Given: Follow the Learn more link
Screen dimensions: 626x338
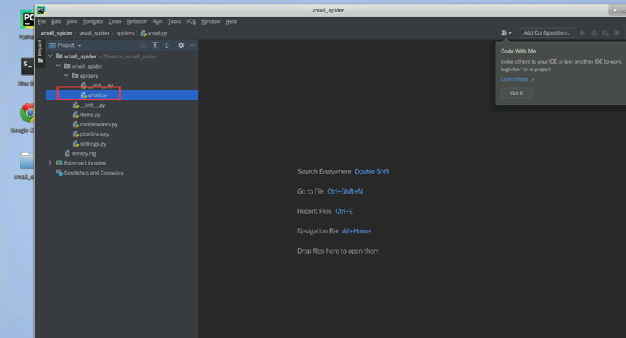Looking at the screenshot, I should (x=515, y=79).
